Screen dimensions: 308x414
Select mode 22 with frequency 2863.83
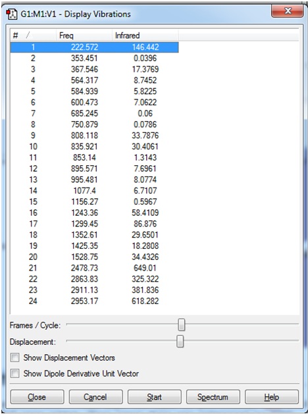click(x=95, y=279)
